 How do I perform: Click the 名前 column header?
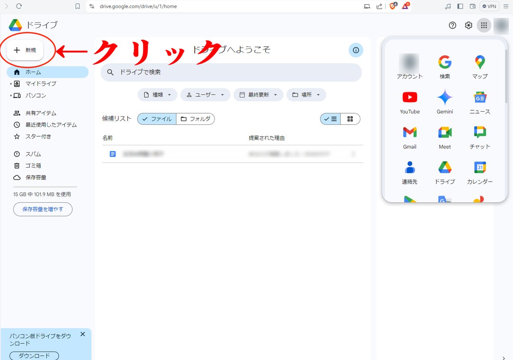[x=107, y=138]
